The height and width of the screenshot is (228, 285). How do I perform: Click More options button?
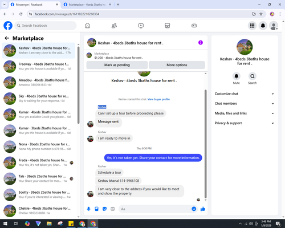click(x=177, y=65)
